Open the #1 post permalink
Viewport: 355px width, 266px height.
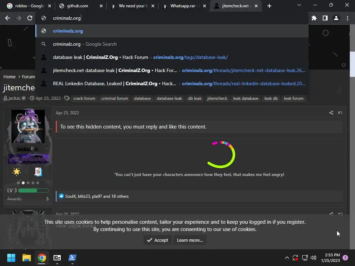click(x=340, y=113)
